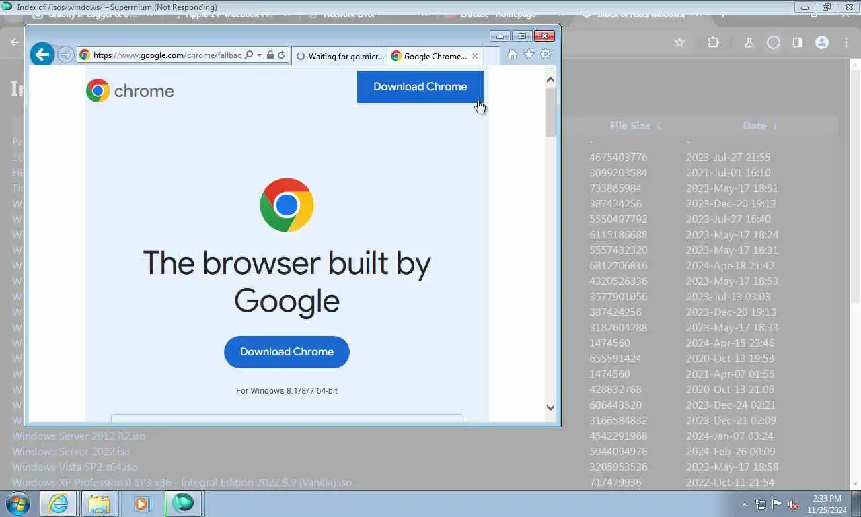Click Internet Explorer taskbar icon
Image resolution: width=861 pixels, height=517 pixels.
tap(58, 504)
